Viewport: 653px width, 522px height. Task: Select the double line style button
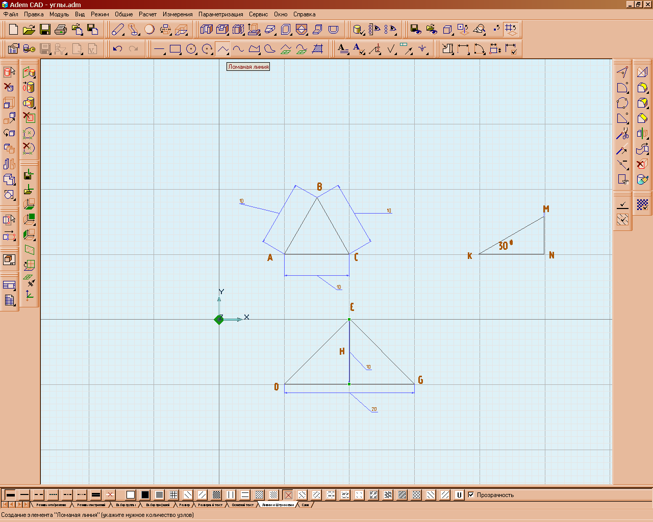click(96, 494)
